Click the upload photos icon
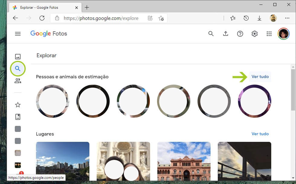This screenshot has width=296, height=184. [x=225, y=34]
